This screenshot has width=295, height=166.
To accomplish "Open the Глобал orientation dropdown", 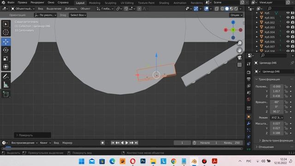I will click(x=105, y=9).
